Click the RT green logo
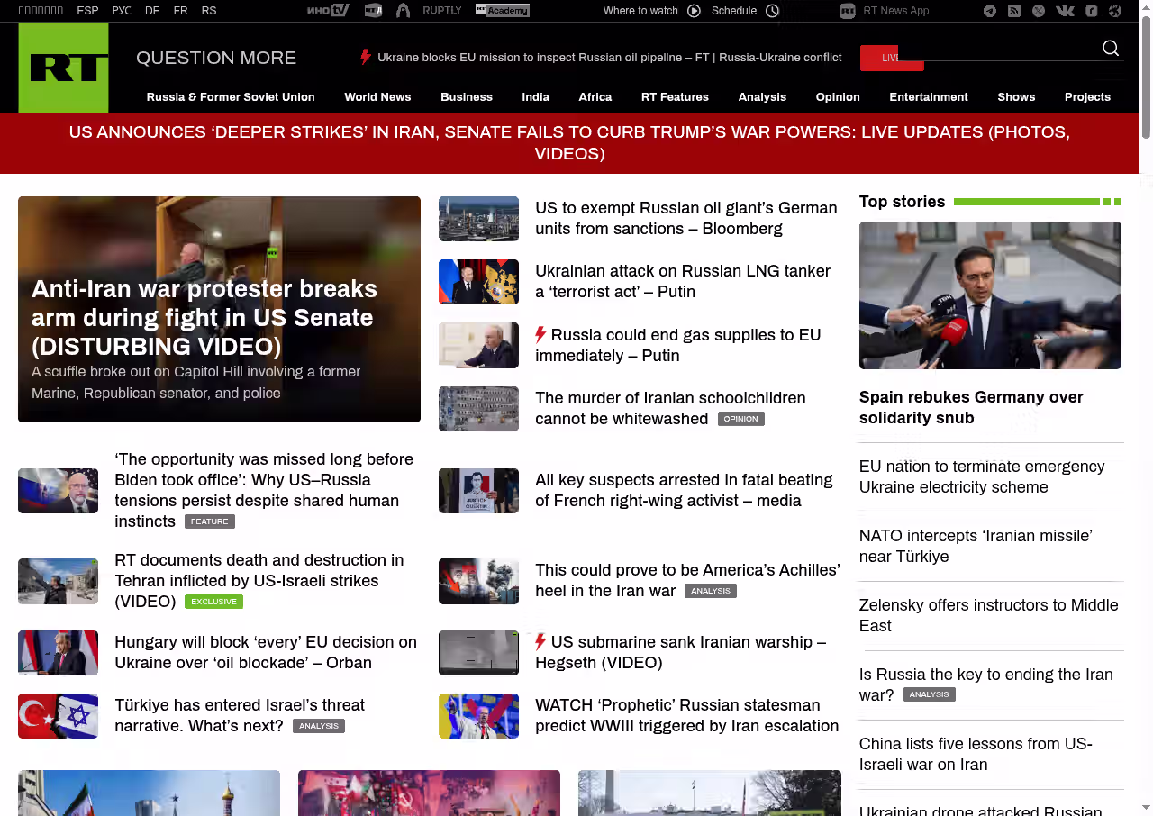The width and height of the screenshot is (1153, 816). coord(63,68)
